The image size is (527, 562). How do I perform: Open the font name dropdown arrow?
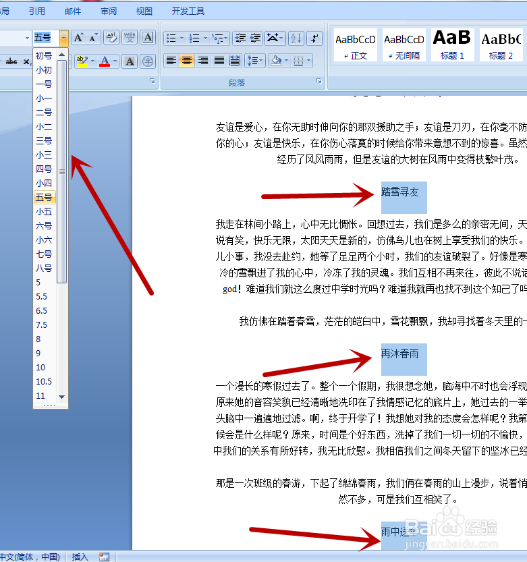point(27,38)
